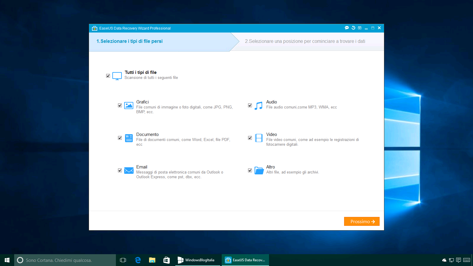The width and height of the screenshot is (473, 266).
Task: Click the Video description about fotocamere digitali
Action: coord(312,142)
